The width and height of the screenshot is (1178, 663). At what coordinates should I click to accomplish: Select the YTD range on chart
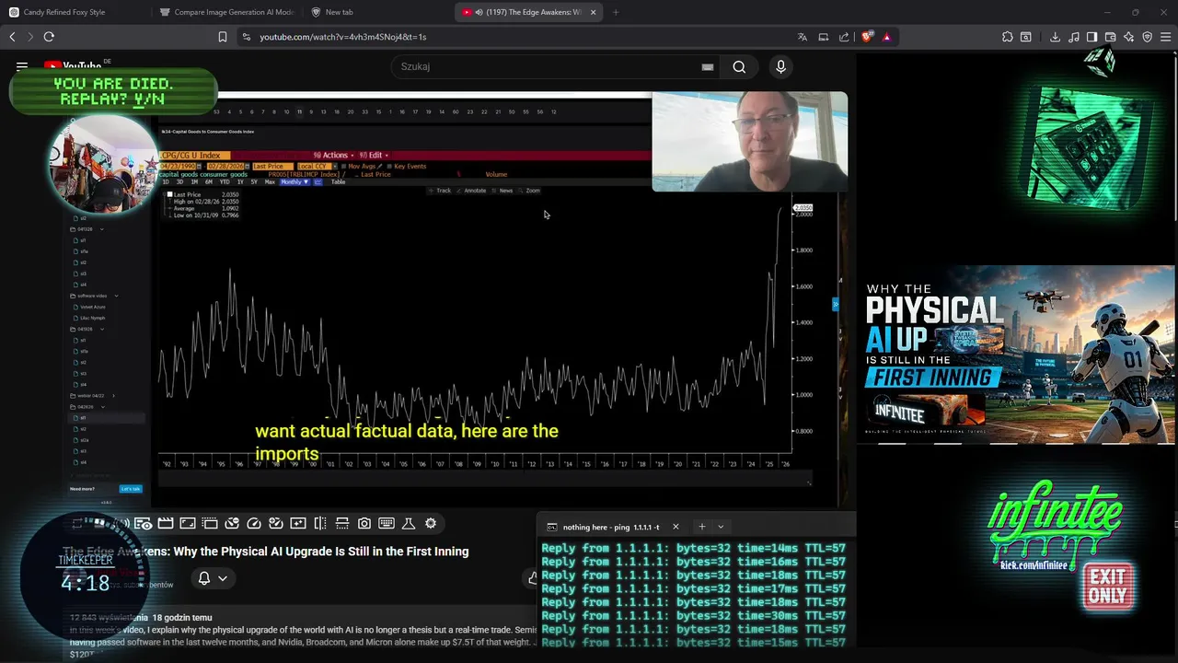point(225,181)
